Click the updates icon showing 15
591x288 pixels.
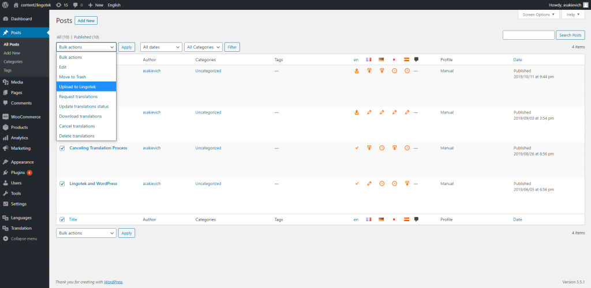62,5
